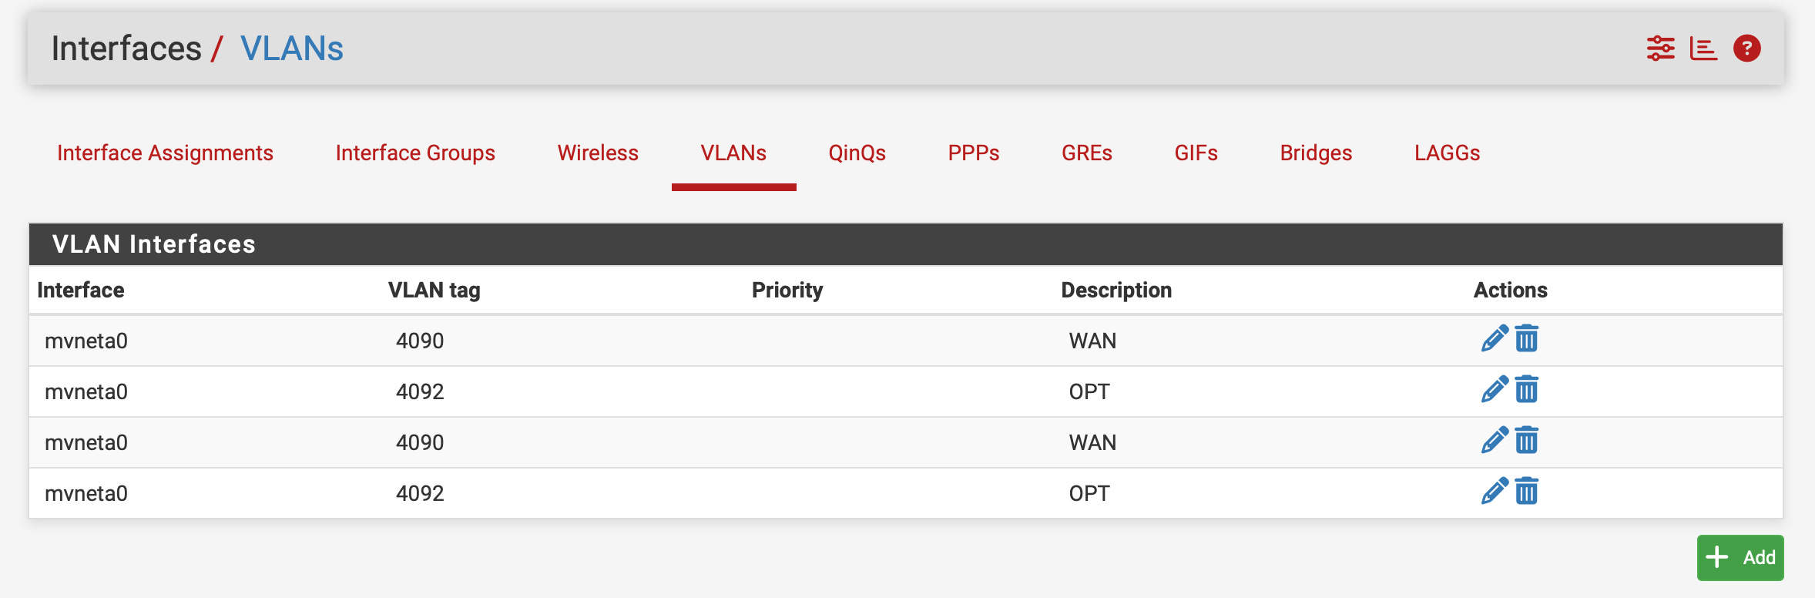Open the LAGGs tab
The width and height of the screenshot is (1815, 598).
pos(1447,153)
